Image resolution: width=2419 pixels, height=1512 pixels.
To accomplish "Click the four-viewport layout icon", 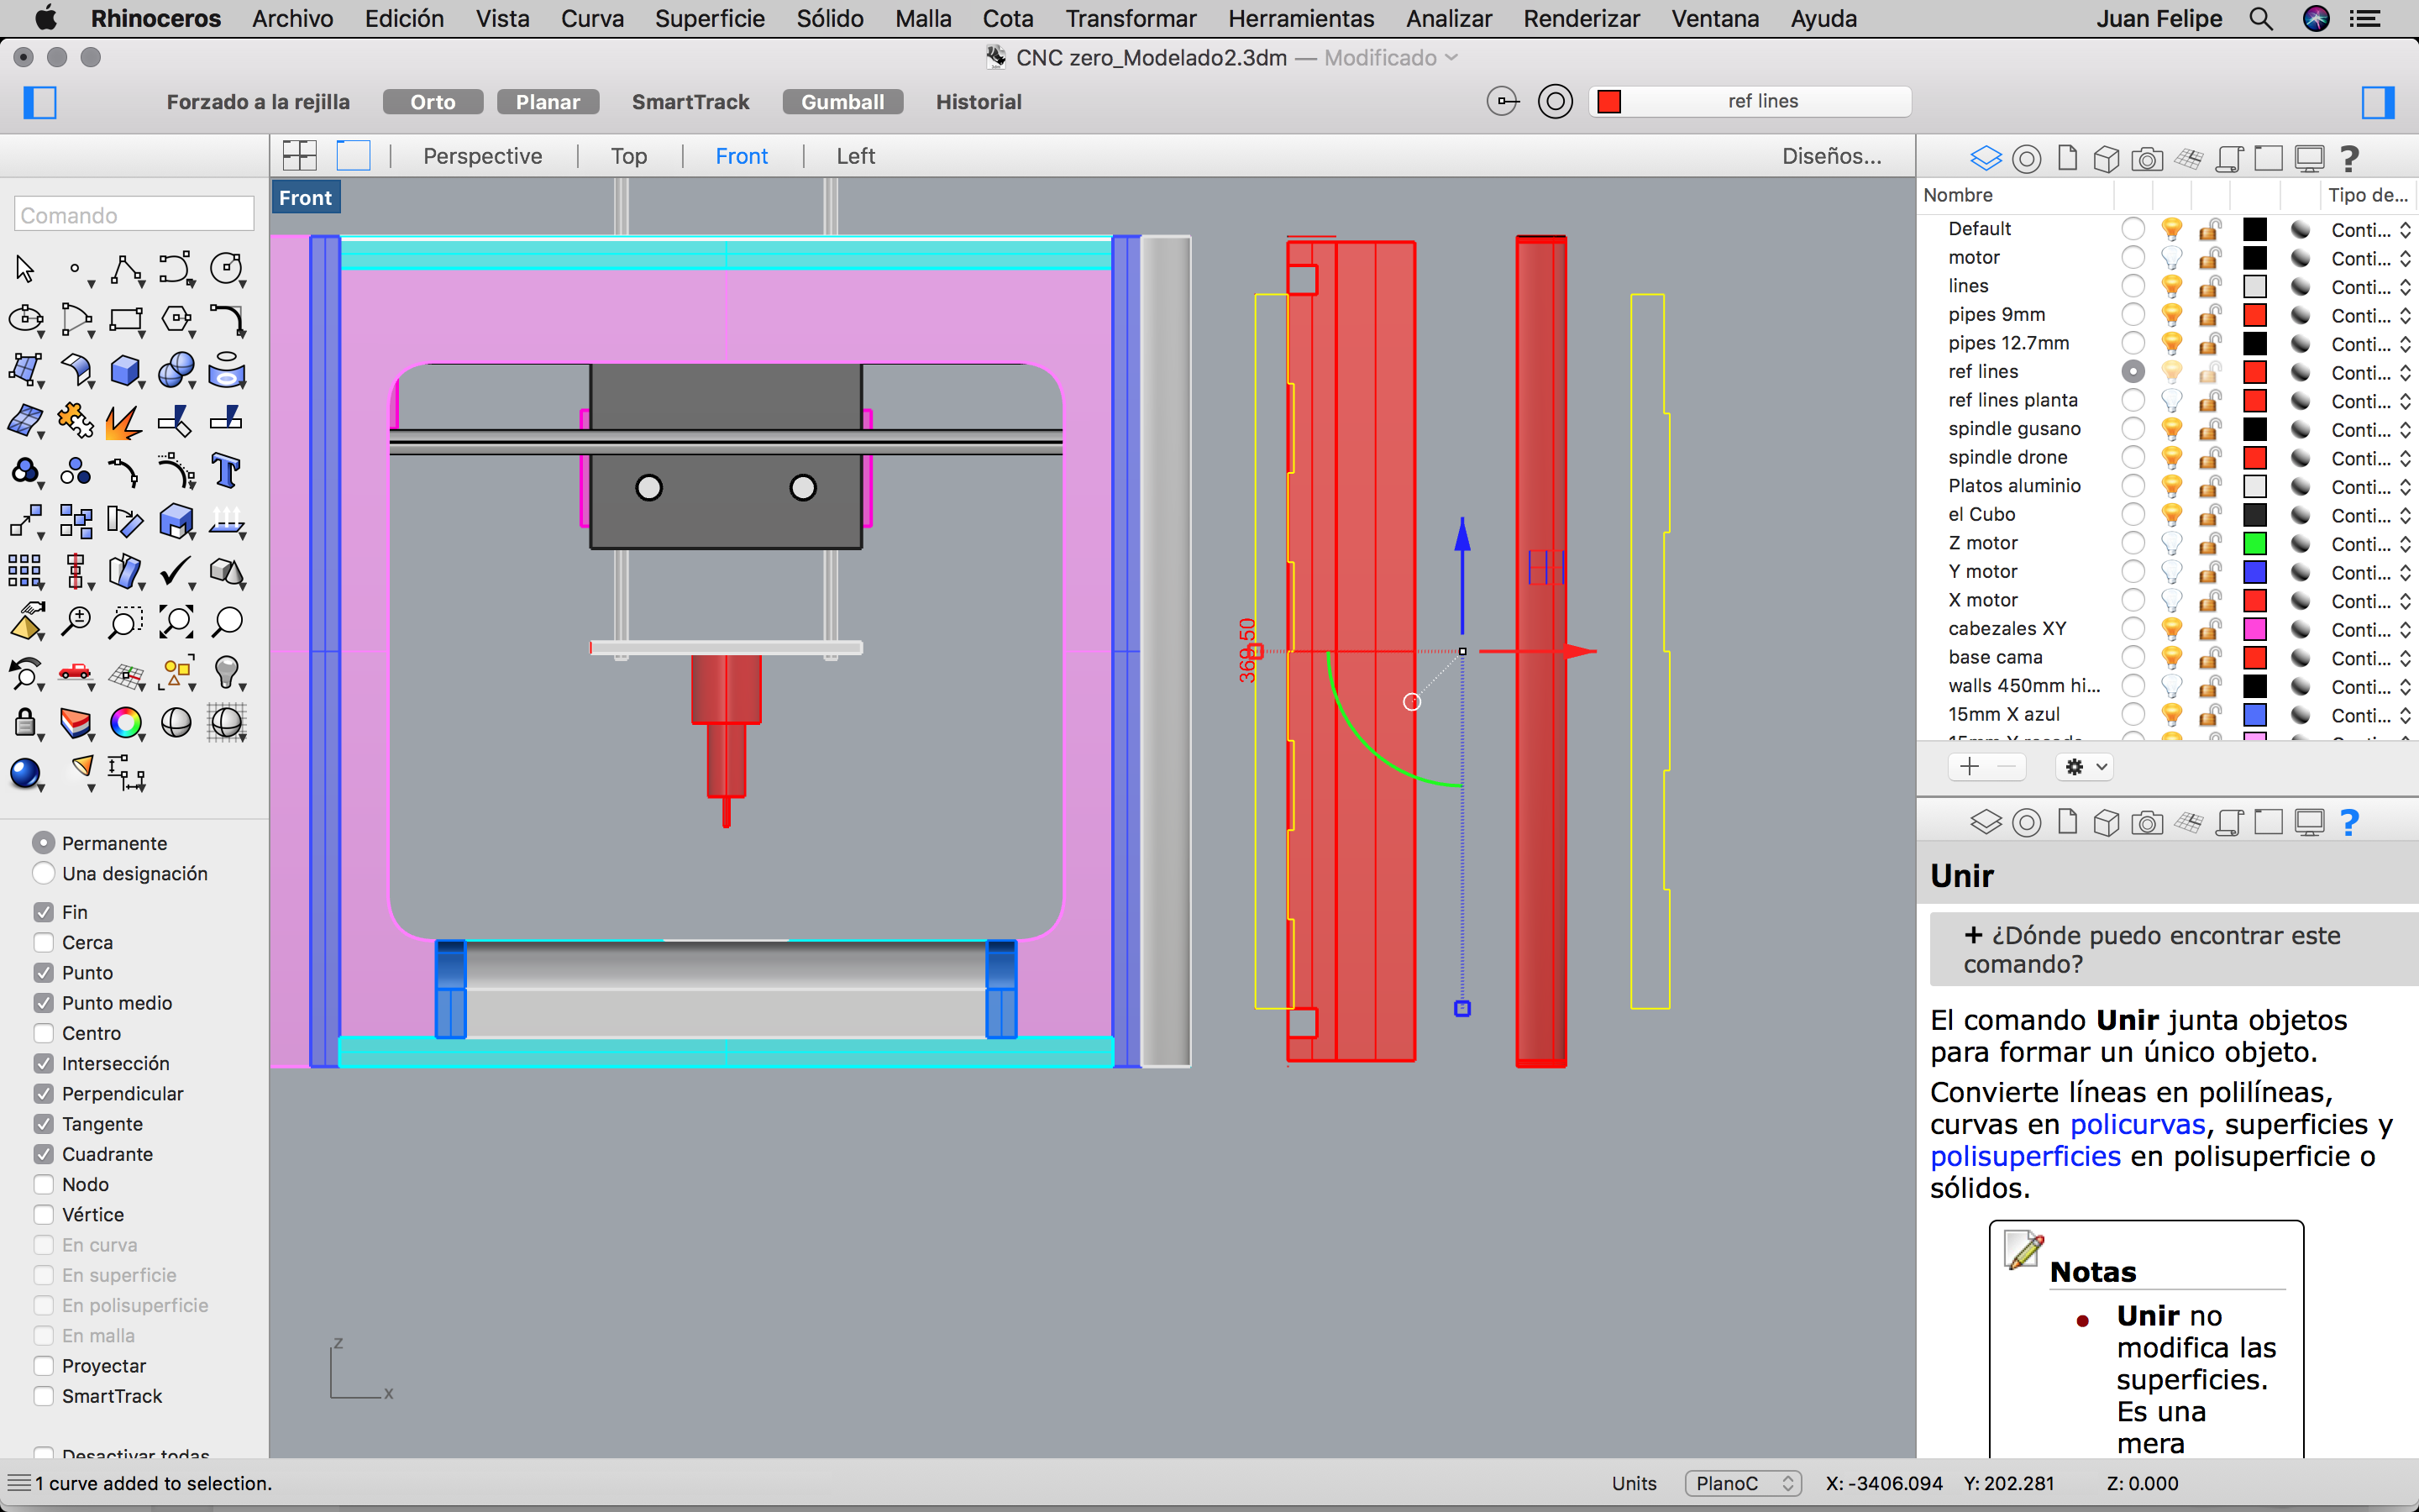I will (299, 156).
